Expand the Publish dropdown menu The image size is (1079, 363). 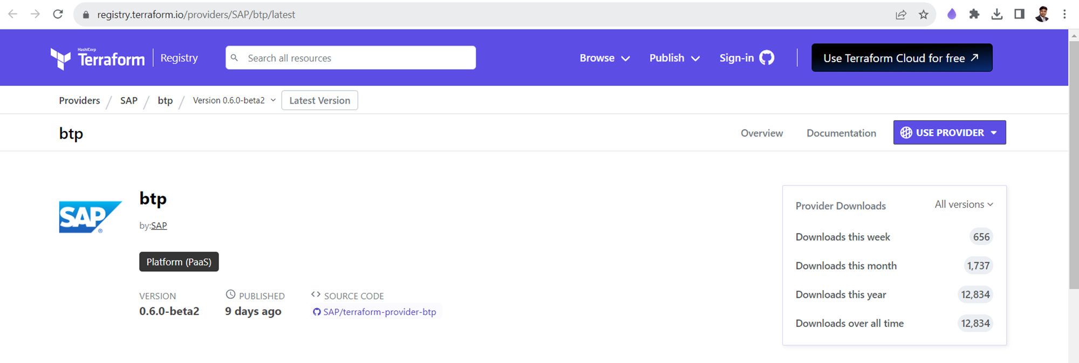click(674, 58)
